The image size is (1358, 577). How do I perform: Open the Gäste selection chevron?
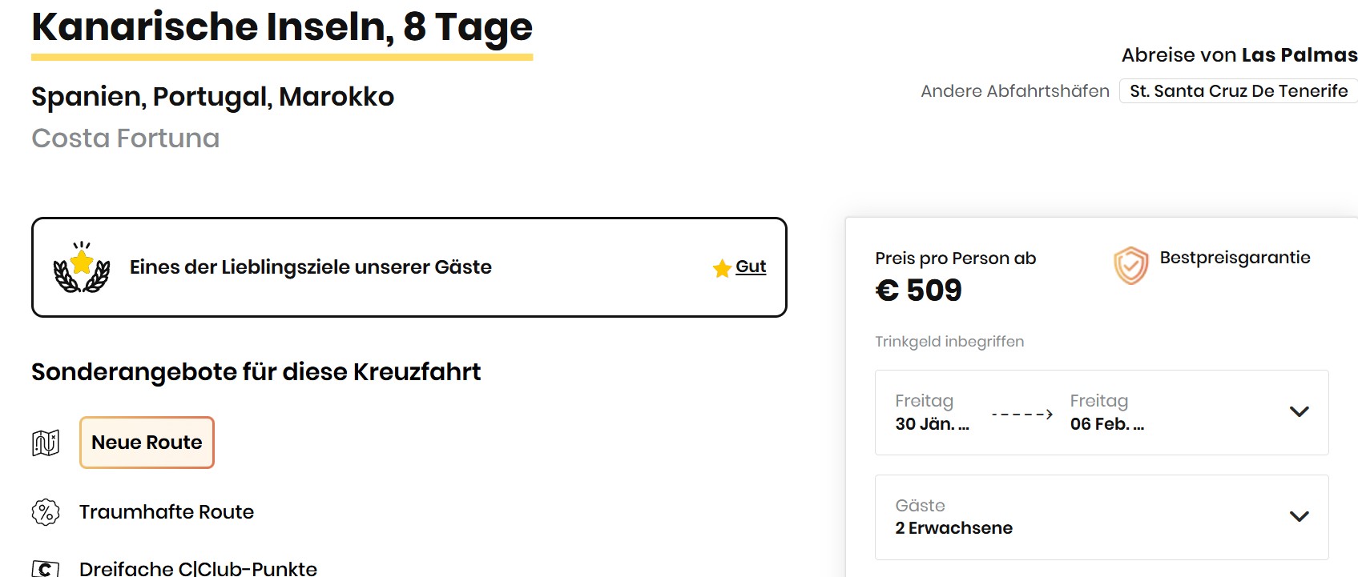(1298, 517)
